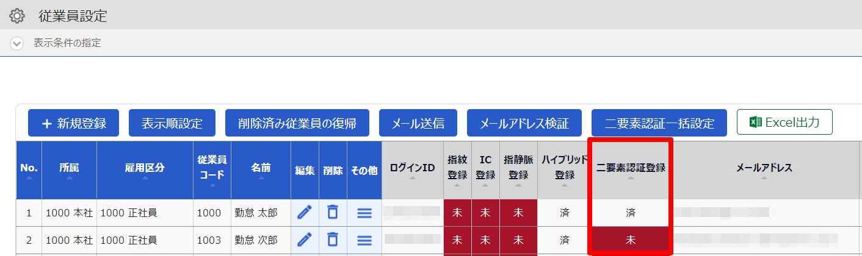The image size is (862, 256).
Task: Delete 勤怠 次郎 with trash icon
Action: [332, 240]
